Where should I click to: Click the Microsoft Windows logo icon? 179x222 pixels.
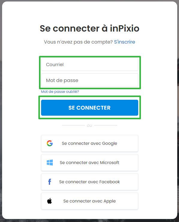tap(50, 163)
